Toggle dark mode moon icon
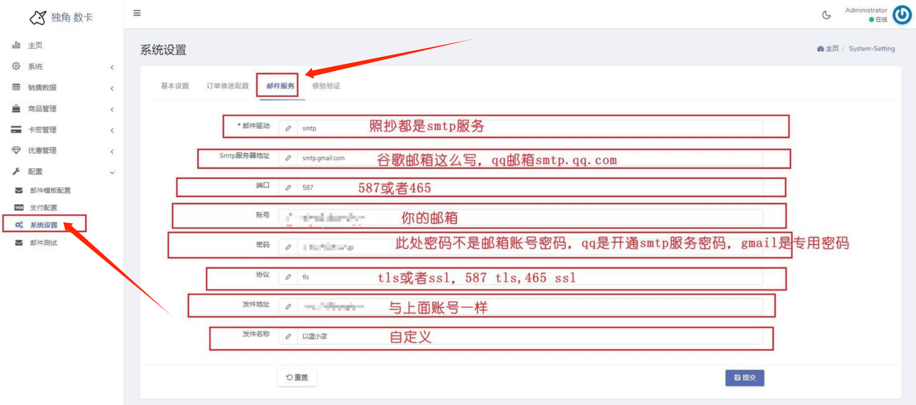 (826, 15)
